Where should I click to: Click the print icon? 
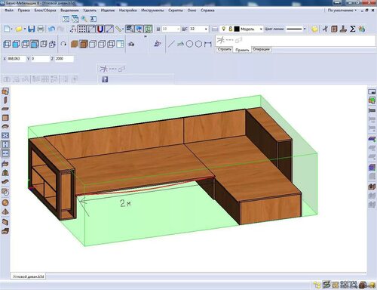[x=41, y=29]
